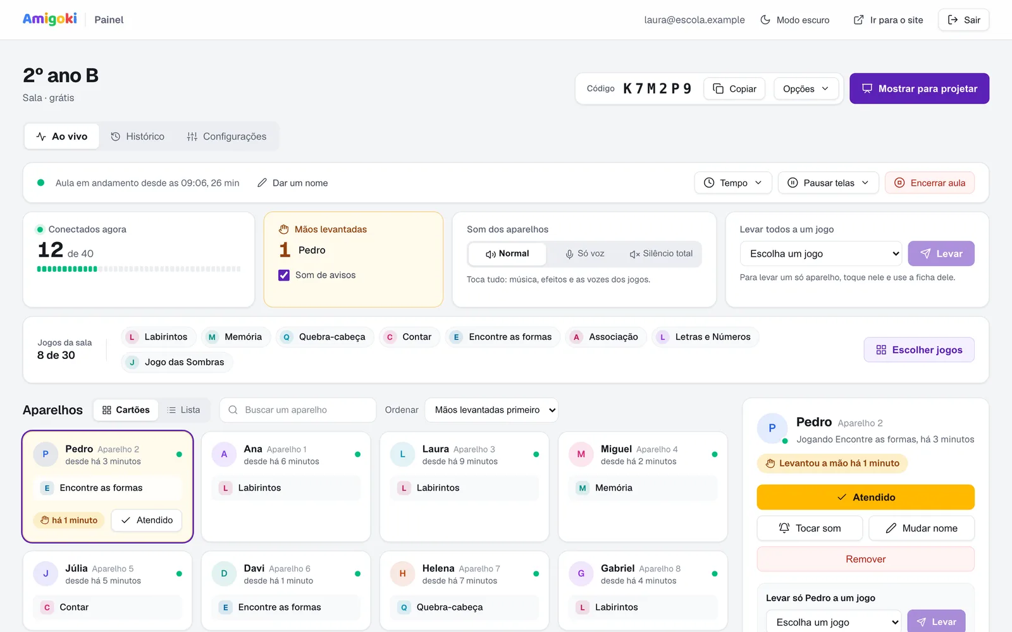Click the M badge on the Memória chip
The image size is (1012, 632).
pos(213,337)
